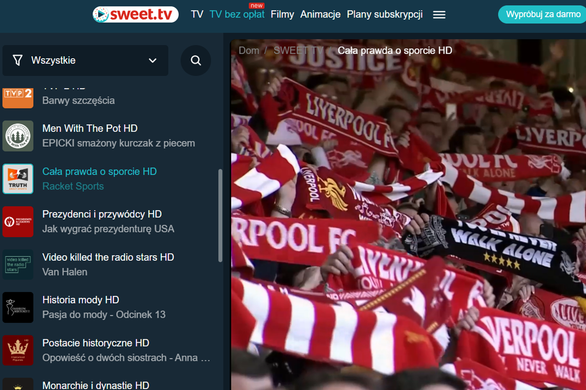Click Pasja do mody - Odcinek 13
The image size is (586, 390).
tap(104, 314)
